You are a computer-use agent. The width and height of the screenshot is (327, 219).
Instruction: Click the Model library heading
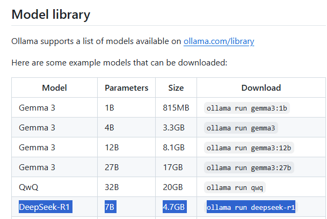[x=51, y=14]
